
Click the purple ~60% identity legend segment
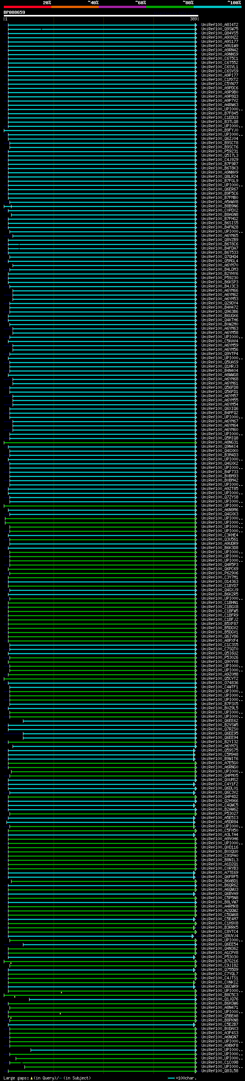[123, 7]
